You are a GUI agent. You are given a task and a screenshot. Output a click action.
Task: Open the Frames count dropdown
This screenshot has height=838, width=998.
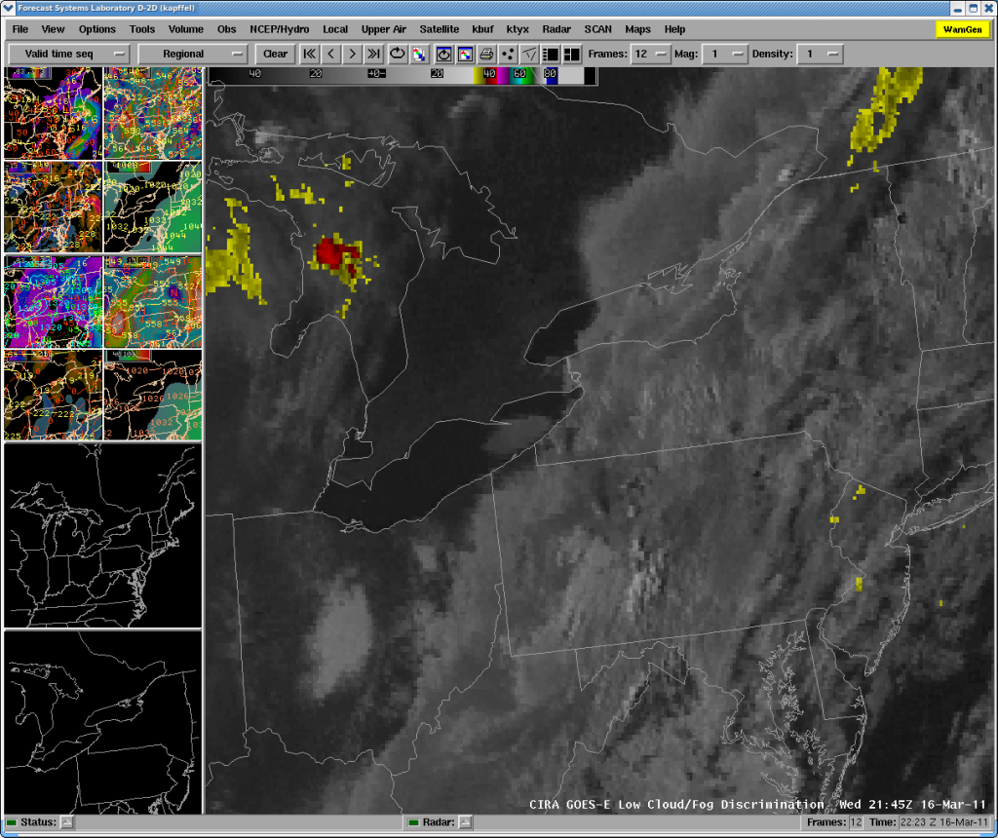[x=651, y=54]
